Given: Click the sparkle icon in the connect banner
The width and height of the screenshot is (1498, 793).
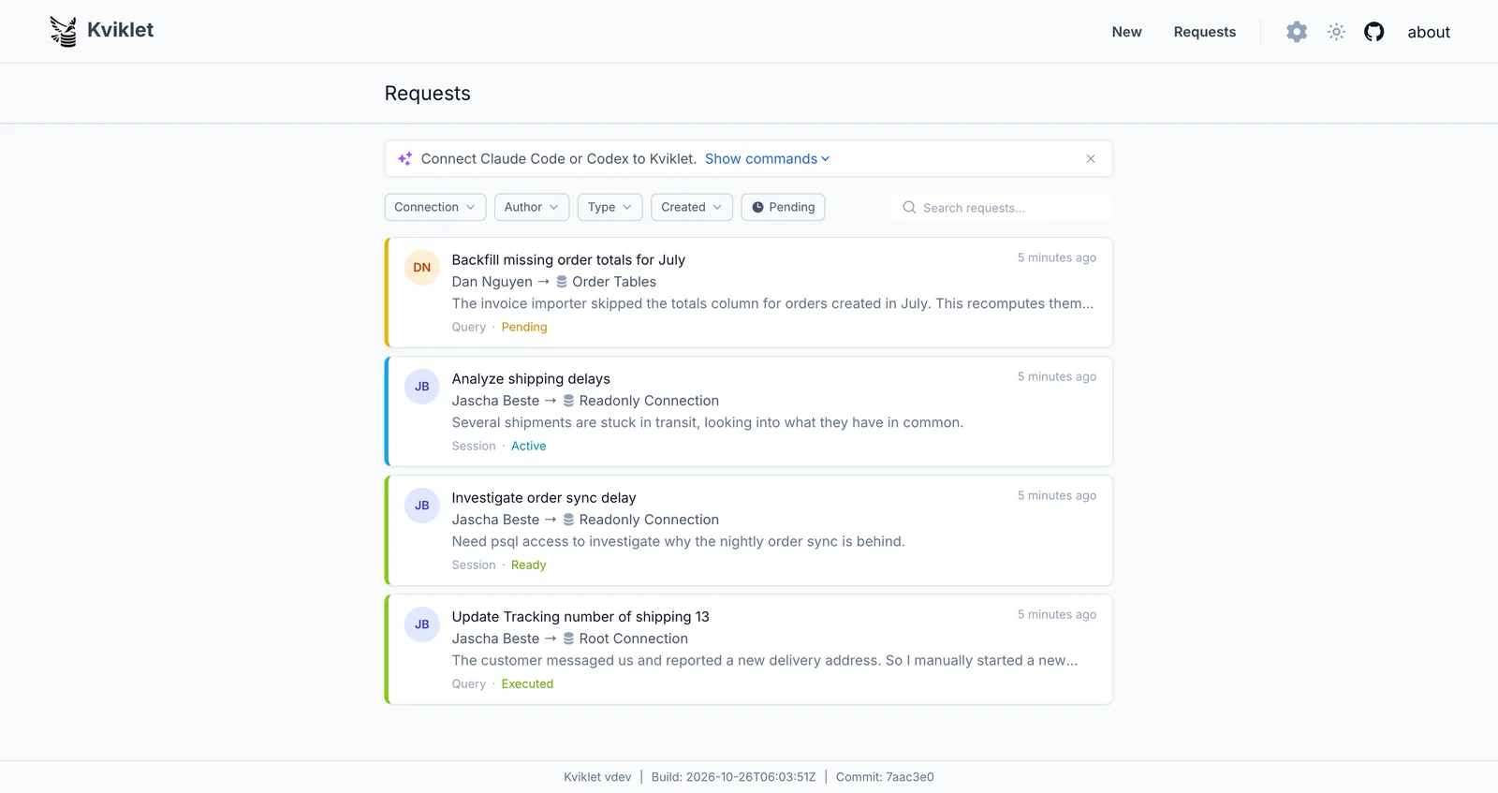Looking at the screenshot, I should click(x=404, y=159).
